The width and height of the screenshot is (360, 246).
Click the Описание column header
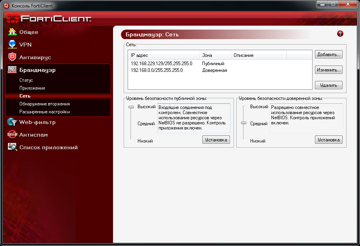259,55
